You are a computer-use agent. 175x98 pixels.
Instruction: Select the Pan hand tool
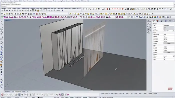83,9
